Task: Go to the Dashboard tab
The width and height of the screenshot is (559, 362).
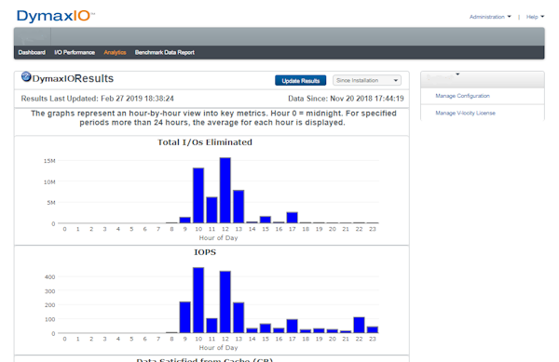Action: pyautogui.click(x=32, y=52)
